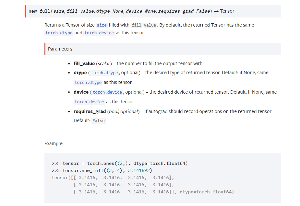Viewport: 300px width, 206px height.
Task: Click the 3.141592 value in the example
Action: tap(139, 170)
